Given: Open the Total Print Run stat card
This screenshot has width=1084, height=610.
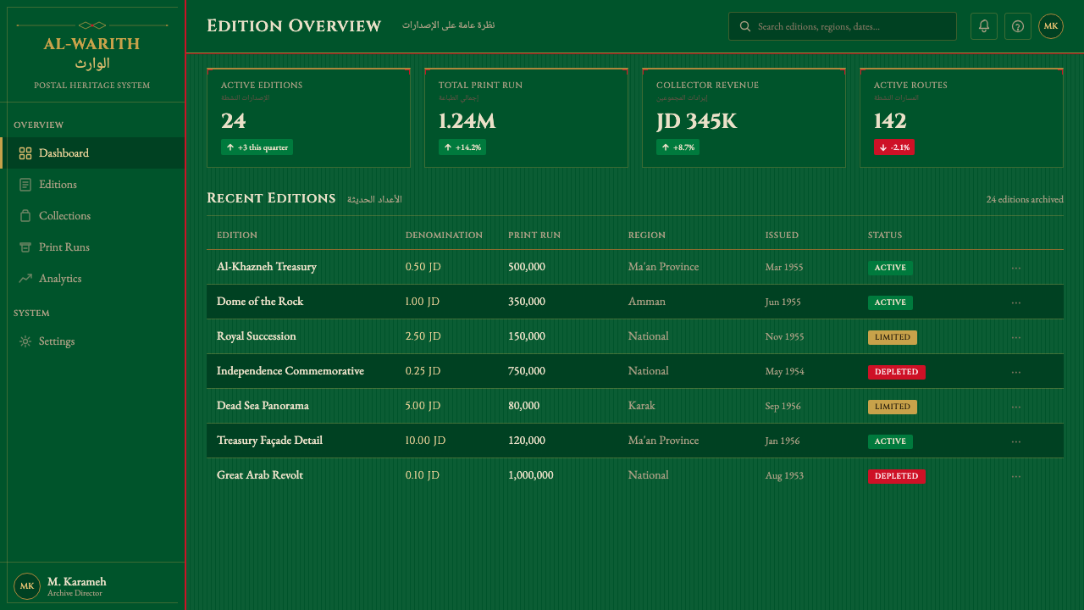Looking at the screenshot, I should [526, 118].
